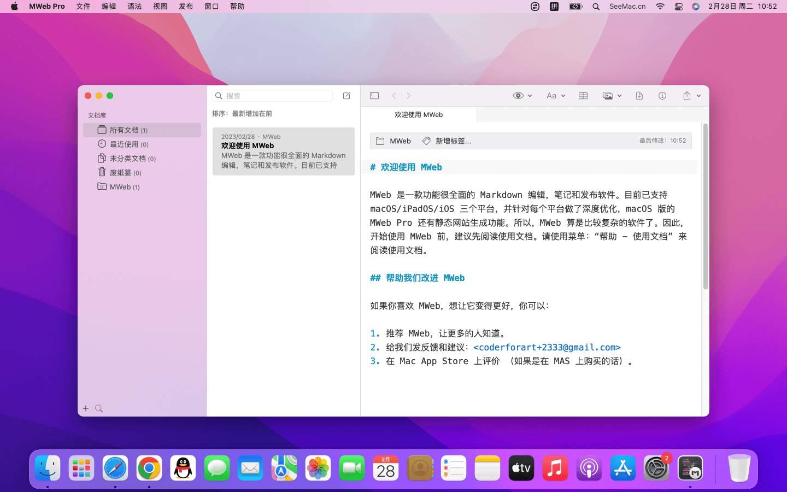The width and height of the screenshot is (787, 492).
Task: Open the 发布 menu in menu bar
Action: (x=186, y=7)
